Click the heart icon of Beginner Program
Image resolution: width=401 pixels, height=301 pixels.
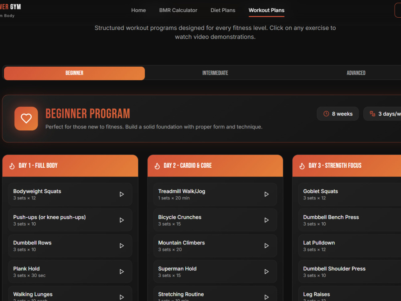click(26, 118)
